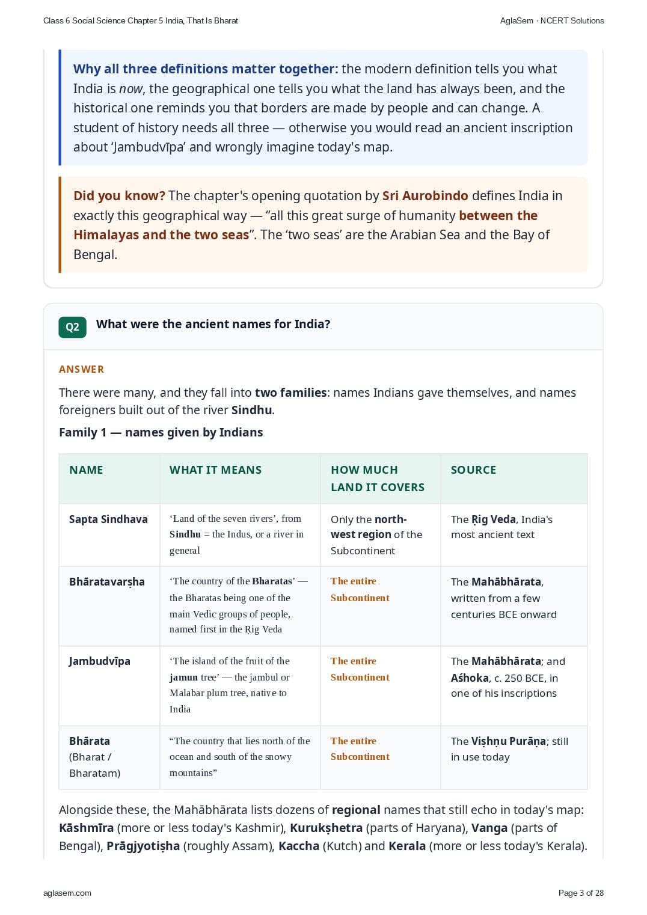Screen dimensions: 647x915
Task: Click the Class 6 Social Science Chapter 5 header
Action: pyautogui.click(x=141, y=20)
